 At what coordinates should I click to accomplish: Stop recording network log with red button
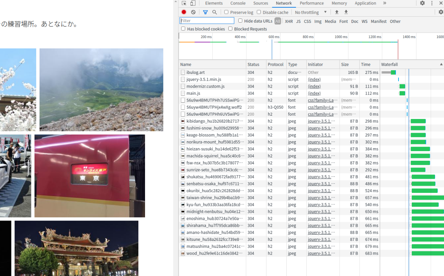click(184, 12)
